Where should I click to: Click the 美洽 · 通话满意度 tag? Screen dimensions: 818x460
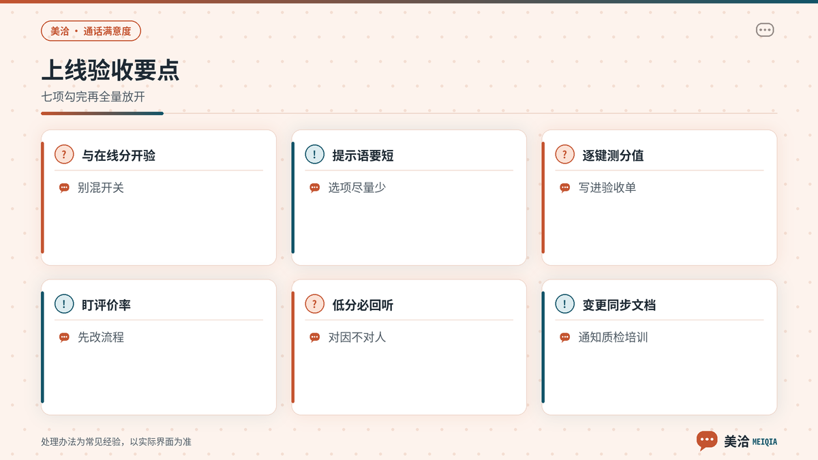pyautogui.click(x=91, y=31)
